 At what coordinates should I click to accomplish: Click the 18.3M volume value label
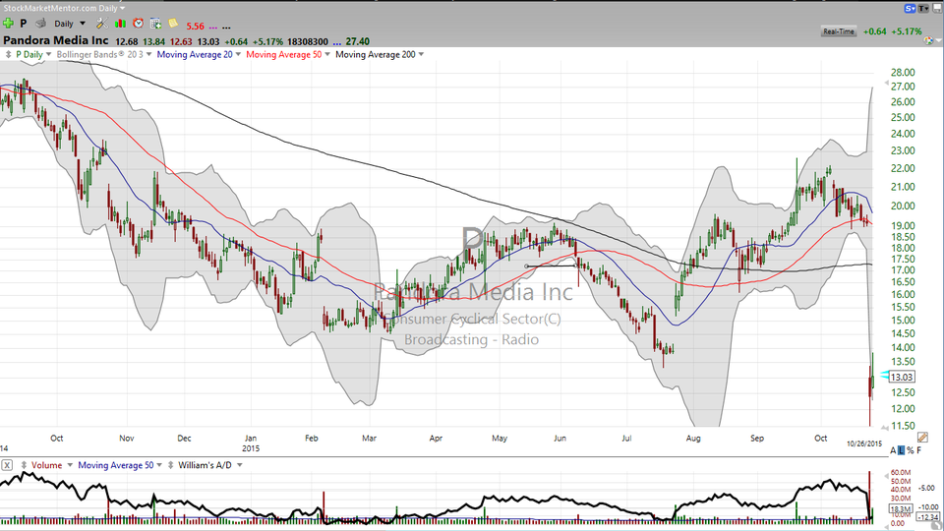pos(901,508)
